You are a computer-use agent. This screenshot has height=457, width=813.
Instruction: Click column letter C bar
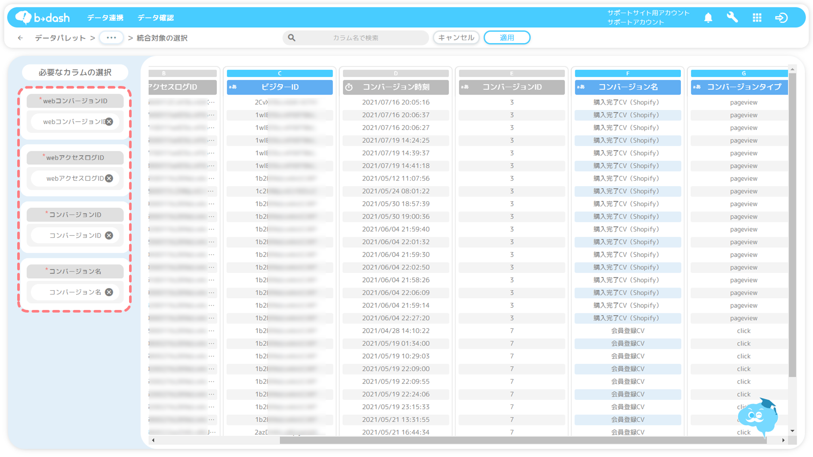[x=280, y=74]
